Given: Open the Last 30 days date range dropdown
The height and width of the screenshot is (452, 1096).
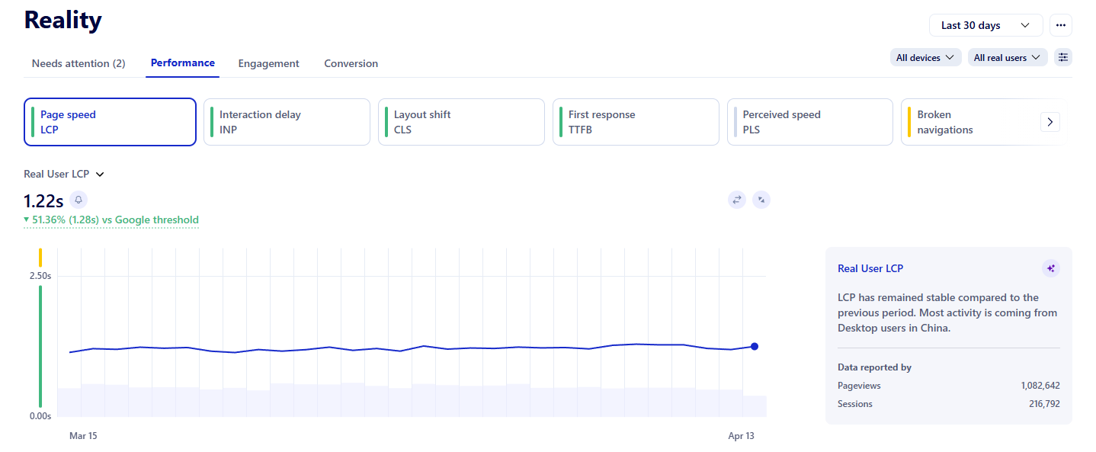Looking at the screenshot, I should tap(985, 24).
